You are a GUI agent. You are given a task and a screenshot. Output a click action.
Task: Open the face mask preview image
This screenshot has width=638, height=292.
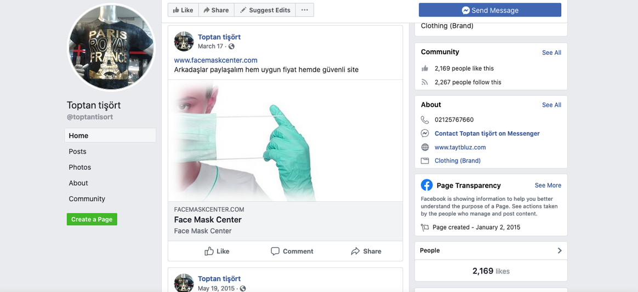click(x=285, y=141)
